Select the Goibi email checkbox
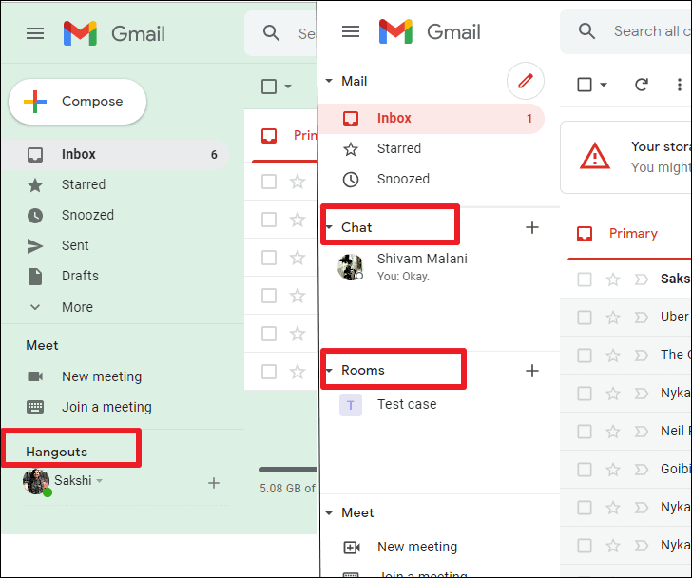Viewport: 692px width, 578px height. coord(585,469)
